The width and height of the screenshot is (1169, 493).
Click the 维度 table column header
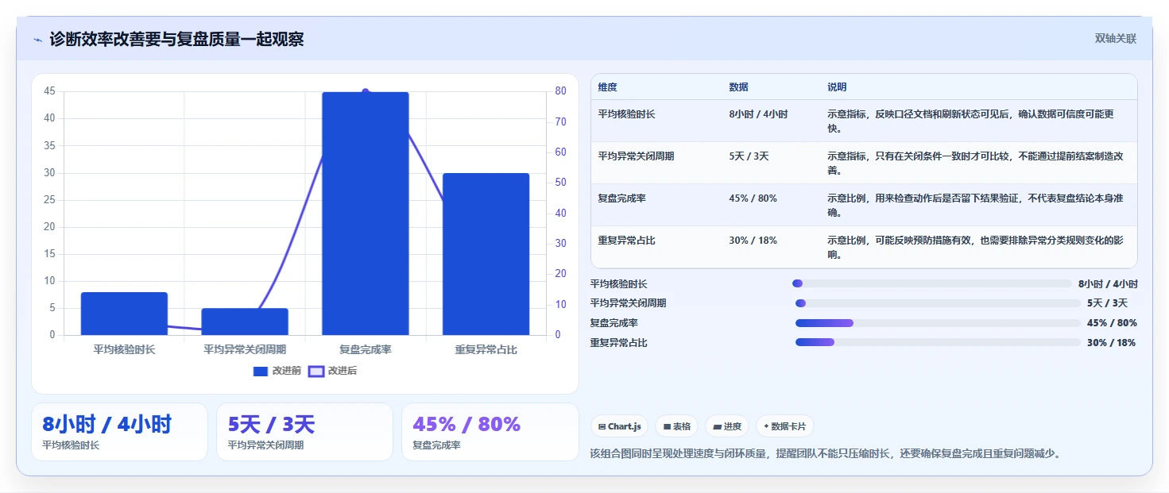(x=608, y=87)
